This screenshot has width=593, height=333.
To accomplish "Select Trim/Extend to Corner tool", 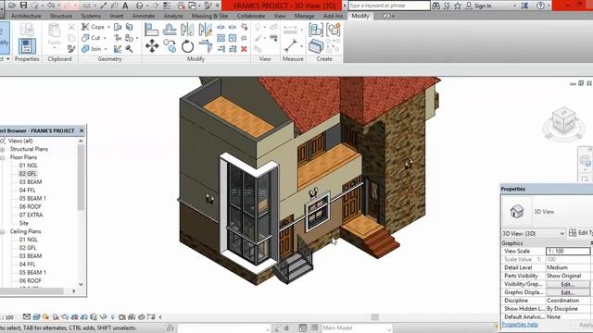I will coord(205,46).
